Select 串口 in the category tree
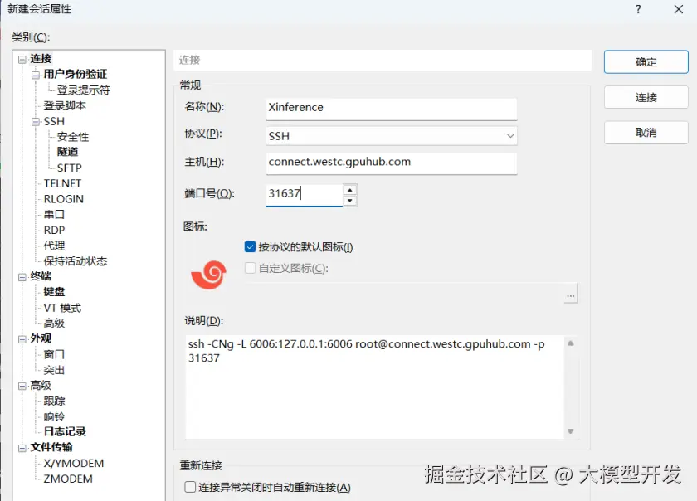The image size is (697, 501). pyautogui.click(x=54, y=215)
